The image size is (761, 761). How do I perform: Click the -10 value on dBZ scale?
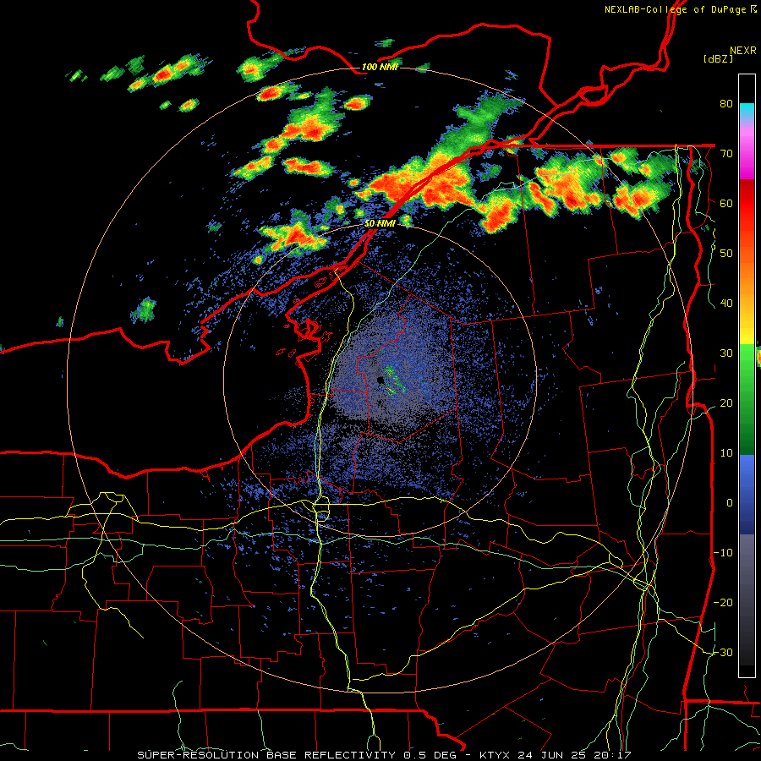point(723,553)
